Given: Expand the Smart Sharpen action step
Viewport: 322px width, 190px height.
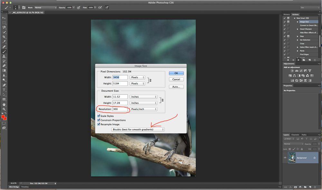Looking at the screenshot, I should 298,29.
